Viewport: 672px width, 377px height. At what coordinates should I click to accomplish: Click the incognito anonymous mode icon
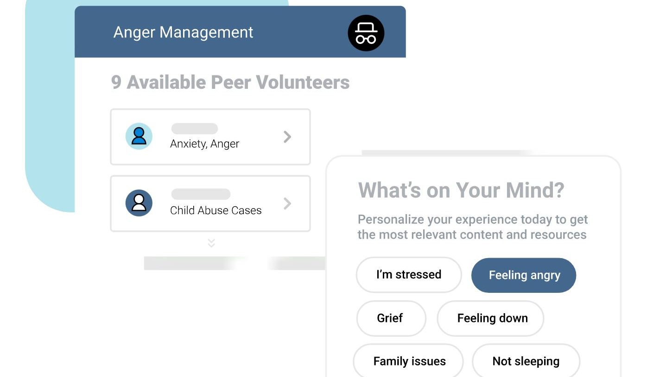(366, 33)
